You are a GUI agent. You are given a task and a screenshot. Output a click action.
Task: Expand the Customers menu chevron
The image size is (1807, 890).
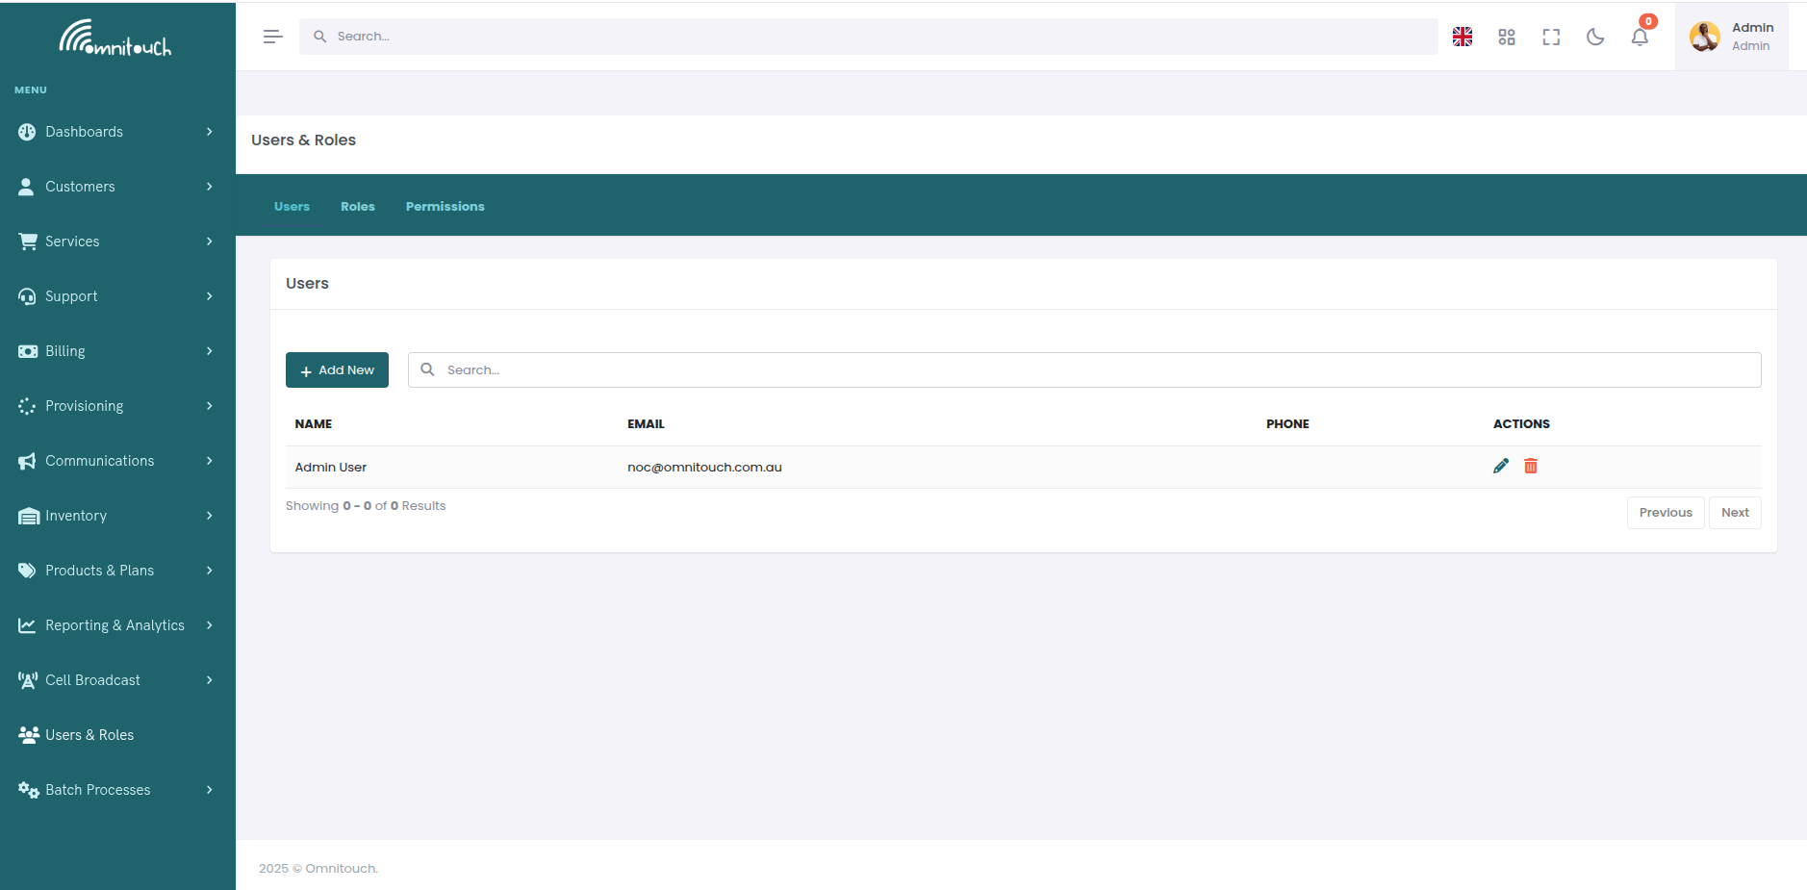(x=210, y=187)
